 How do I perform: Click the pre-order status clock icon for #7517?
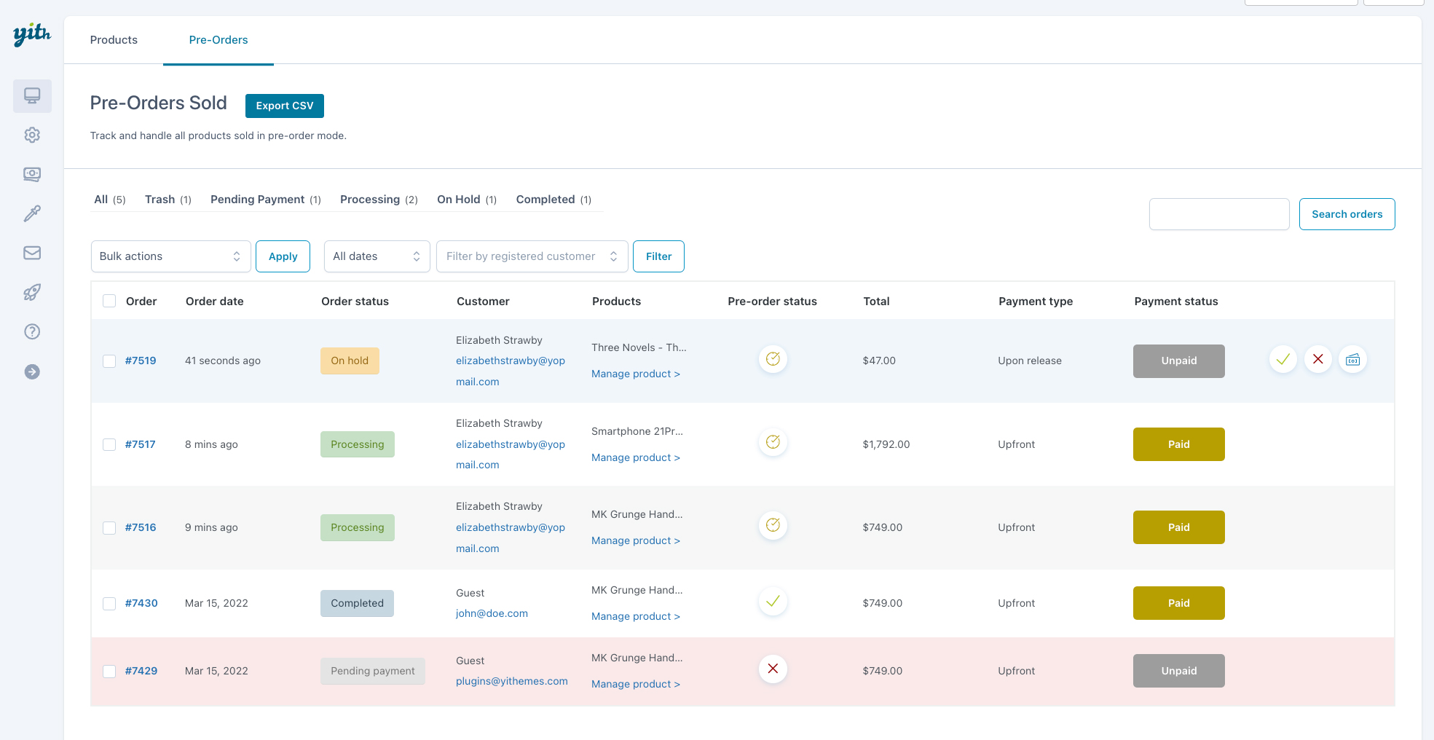773,442
